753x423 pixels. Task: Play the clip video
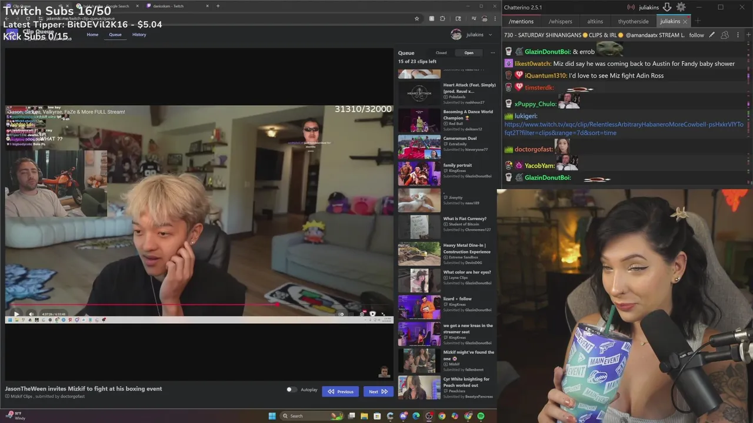click(x=16, y=314)
